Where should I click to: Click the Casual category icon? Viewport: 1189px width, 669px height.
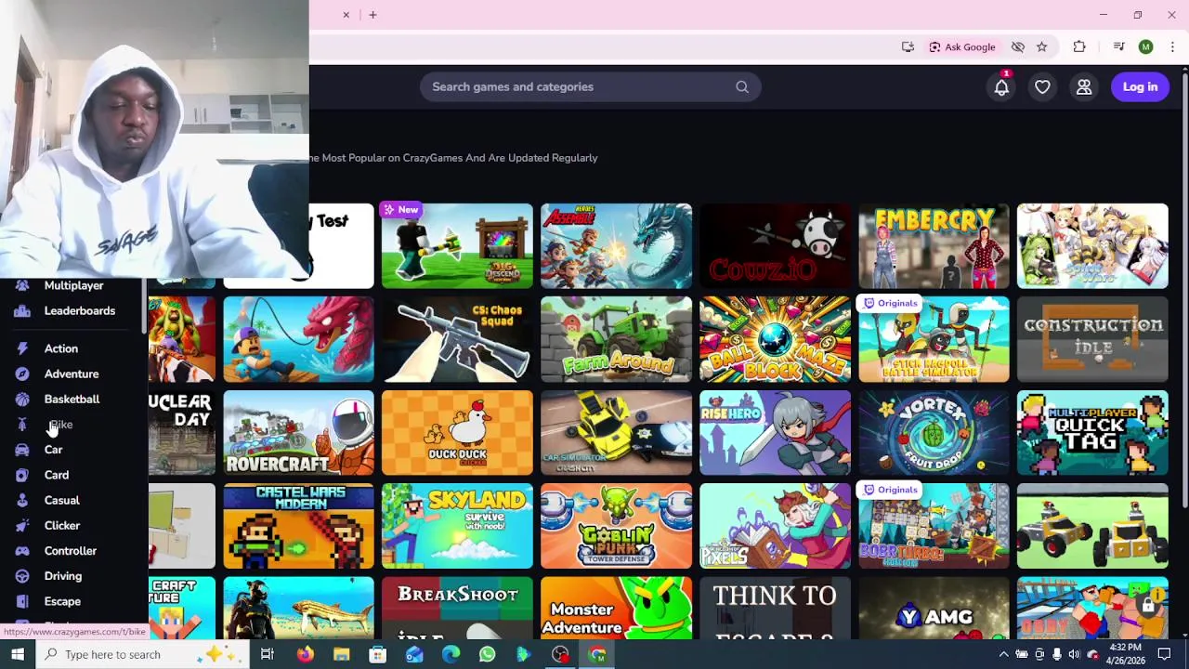[22, 500]
